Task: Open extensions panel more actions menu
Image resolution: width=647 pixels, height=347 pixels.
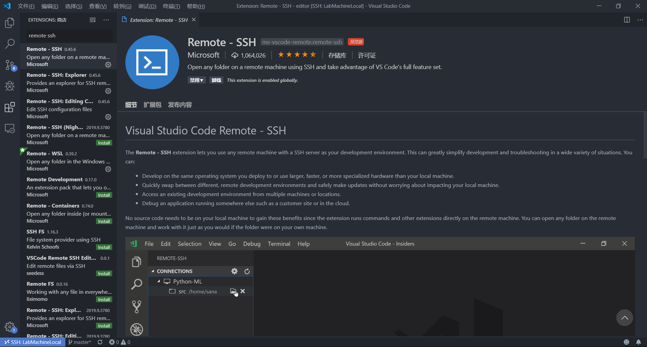Action: (106, 20)
